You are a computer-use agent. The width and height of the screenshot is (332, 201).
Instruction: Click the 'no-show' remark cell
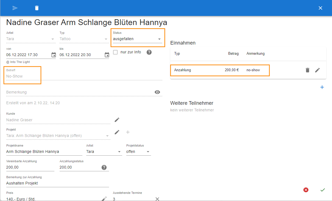(253, 70)
